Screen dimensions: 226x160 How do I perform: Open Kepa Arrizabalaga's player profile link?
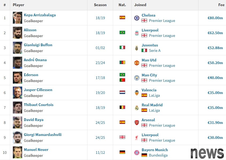(x=40, y=15)
